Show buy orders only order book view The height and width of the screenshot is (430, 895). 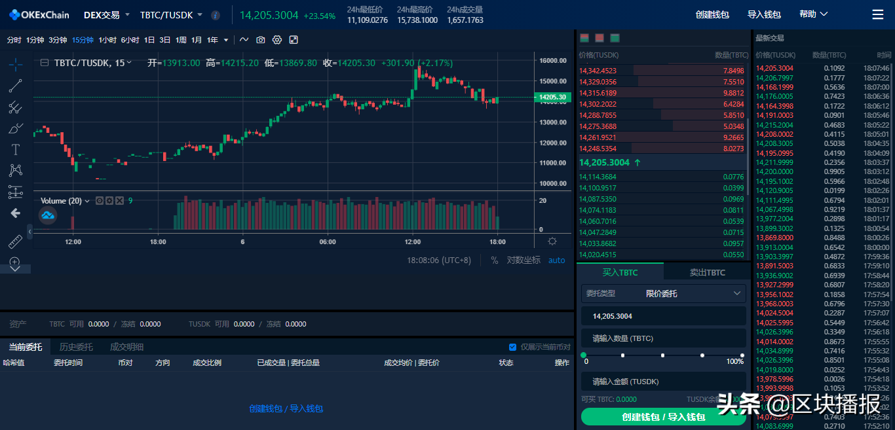point(615,38)
